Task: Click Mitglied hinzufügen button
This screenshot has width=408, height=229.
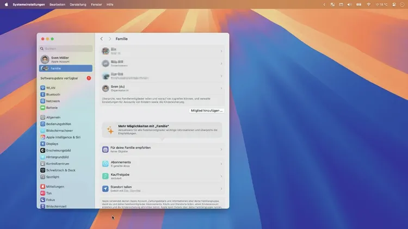Action: [x=207, y=110]
